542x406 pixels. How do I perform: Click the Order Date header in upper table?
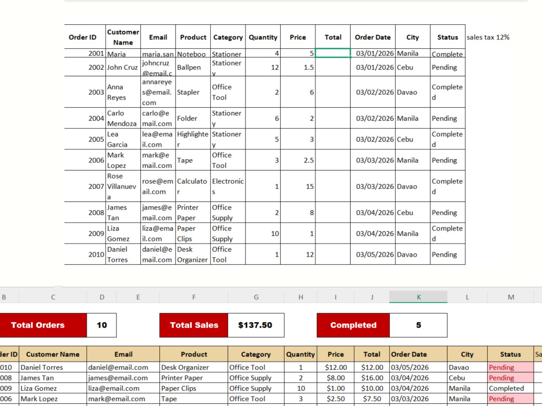click(373, 37)
